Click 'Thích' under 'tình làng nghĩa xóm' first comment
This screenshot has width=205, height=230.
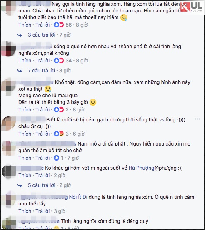[x=25, y=25]
